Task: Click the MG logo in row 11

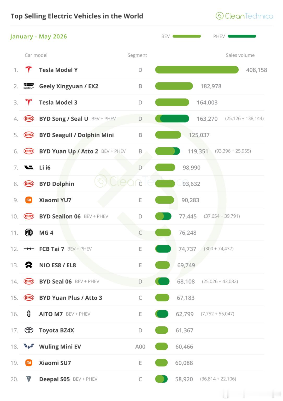Action: point(29,232)
